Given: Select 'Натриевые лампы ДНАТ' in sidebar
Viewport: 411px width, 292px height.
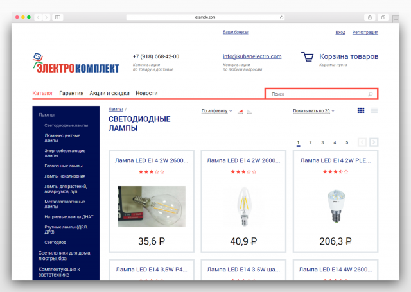Looking at the screenshot, I should 69,217.
